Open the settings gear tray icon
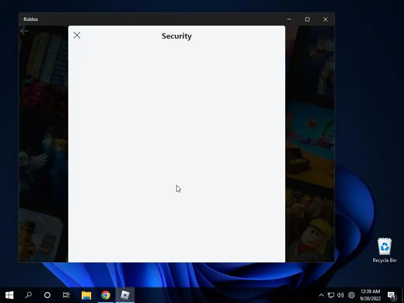Viewport: 404px width, 303px height. (x=352, y=295)
